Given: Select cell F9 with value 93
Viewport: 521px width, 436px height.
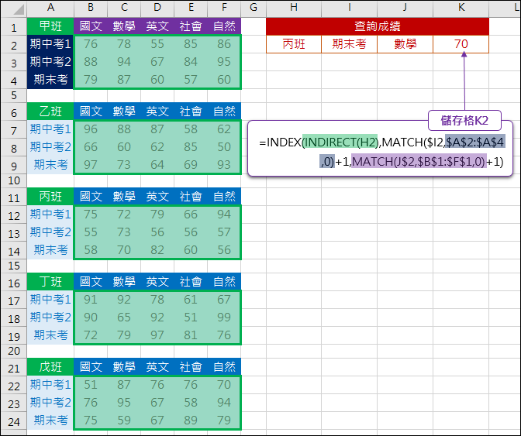Looking at the screenshot, I should 224,165.
